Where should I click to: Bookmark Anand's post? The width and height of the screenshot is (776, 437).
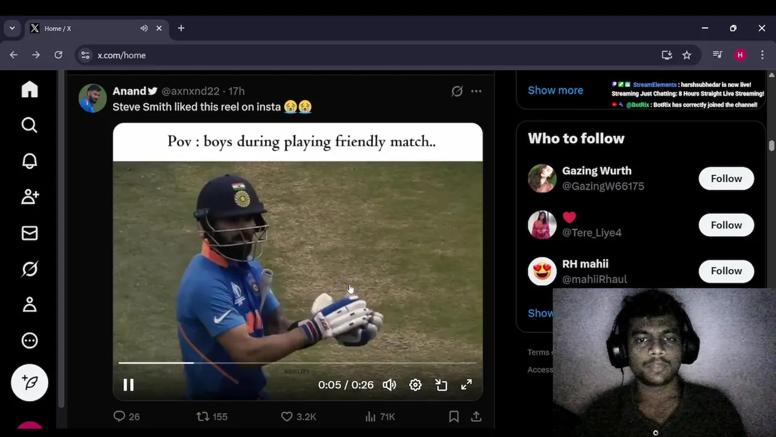(x=453, y=416)
